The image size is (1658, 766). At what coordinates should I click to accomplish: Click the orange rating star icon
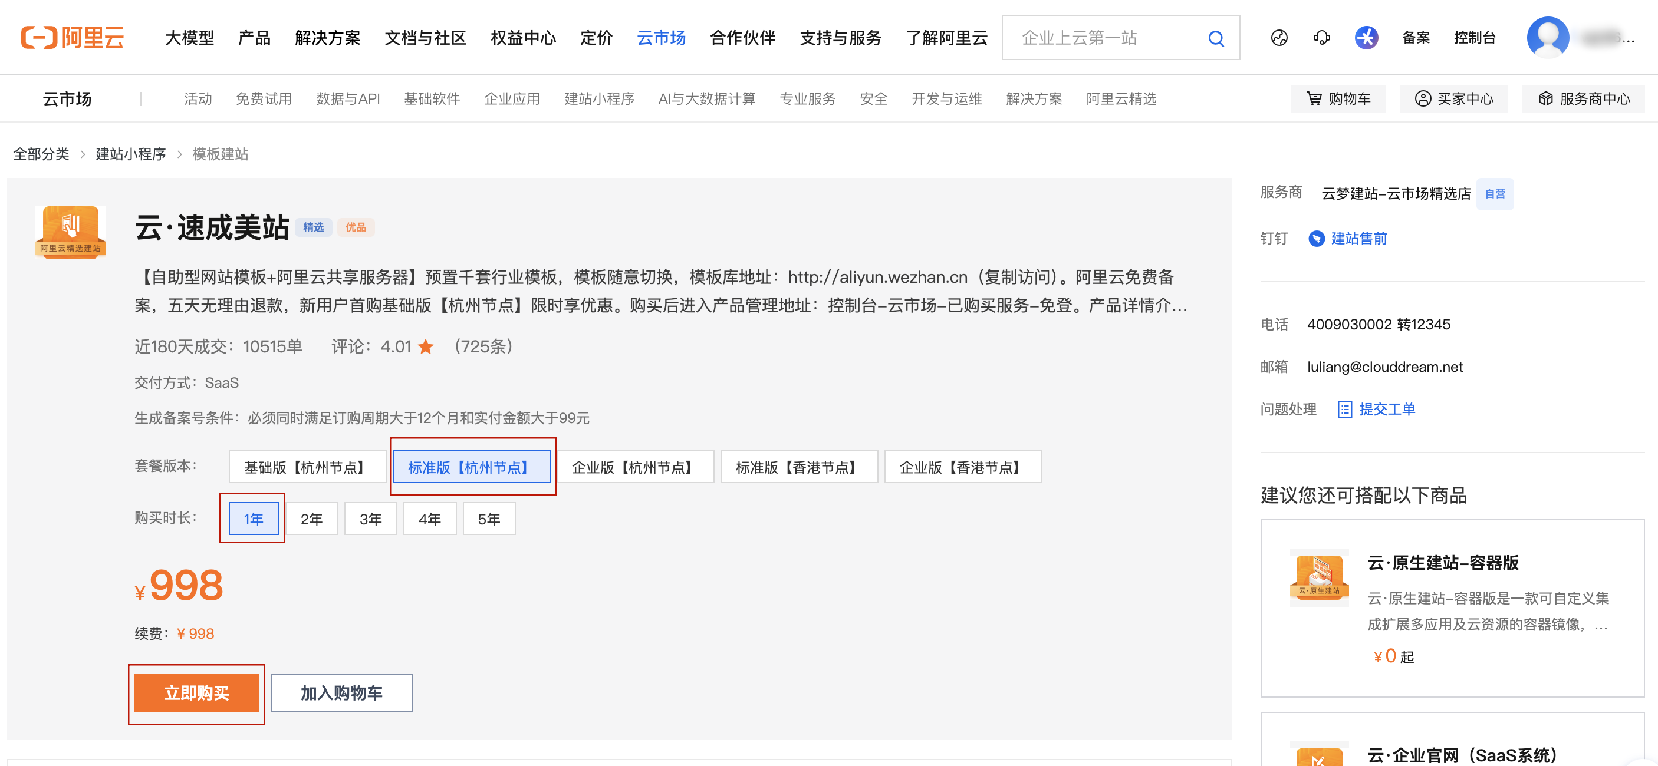point(426,347)
